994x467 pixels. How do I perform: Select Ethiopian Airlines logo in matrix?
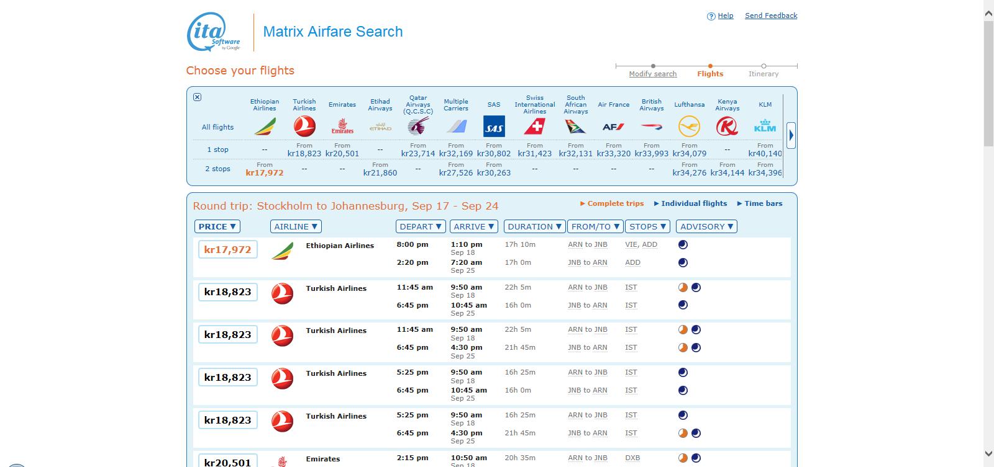click(265, 127)
